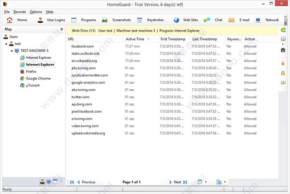Open the Web Sites report

pos(186,20)
